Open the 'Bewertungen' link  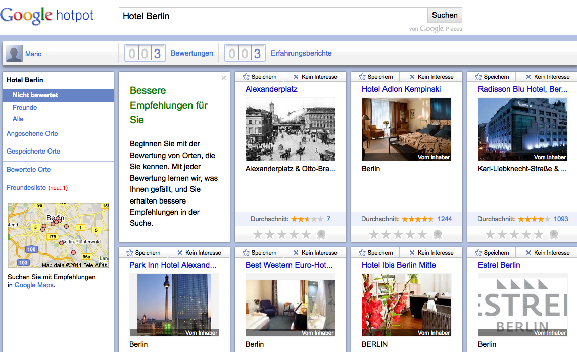191,53
